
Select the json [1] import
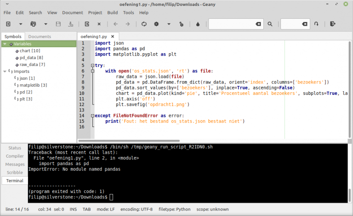[x=27, y=78]
